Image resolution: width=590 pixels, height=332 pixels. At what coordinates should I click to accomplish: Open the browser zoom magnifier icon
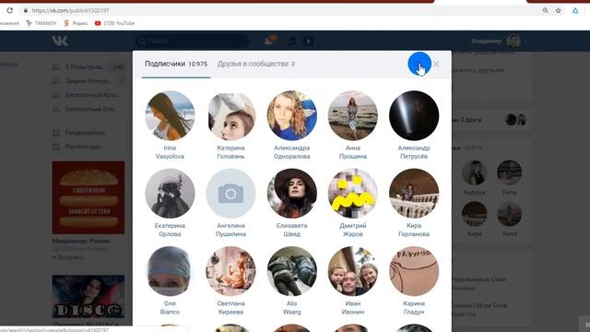click(545, 10)
